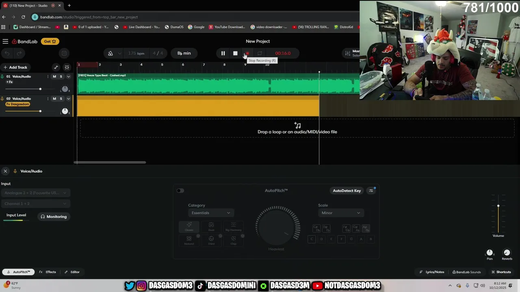The height and width of the screenshot is (292, 520).
Task: Click the automation curve icon next to Add Track
Action: (x=56, y=67)
